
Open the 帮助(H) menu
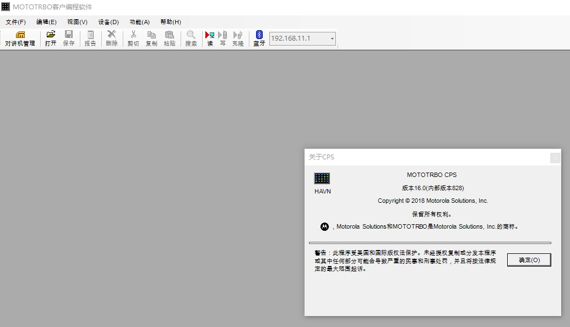click(x=171, y=22)
